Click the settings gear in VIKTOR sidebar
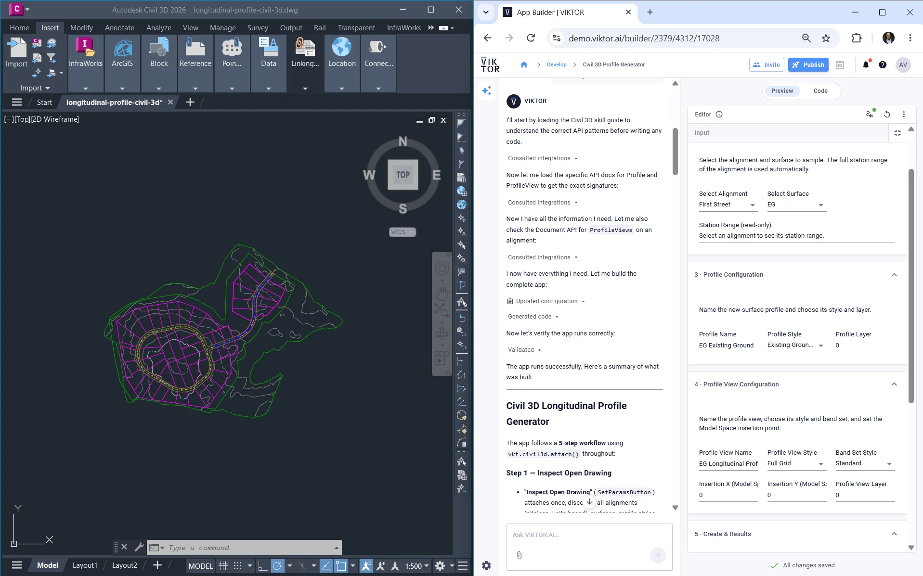This screenshot has width=923, height=576. (486, 565)
